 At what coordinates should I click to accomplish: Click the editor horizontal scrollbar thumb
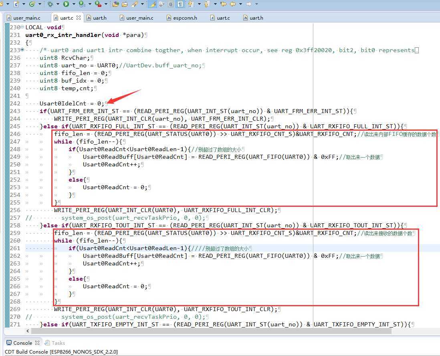211,331
